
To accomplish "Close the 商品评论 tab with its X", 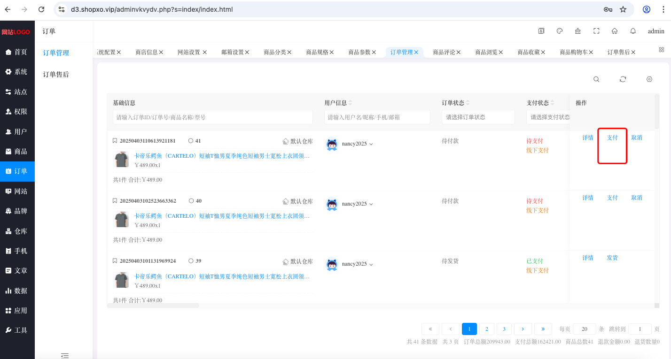I will [x=459, y=52].
